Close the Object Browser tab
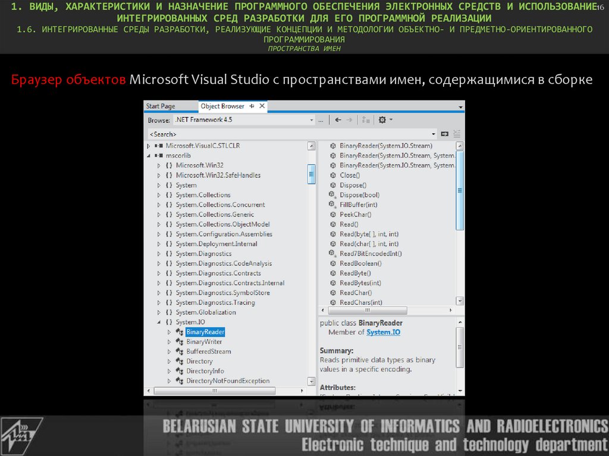This screenshot has height=456, width=609. point(262,106)
